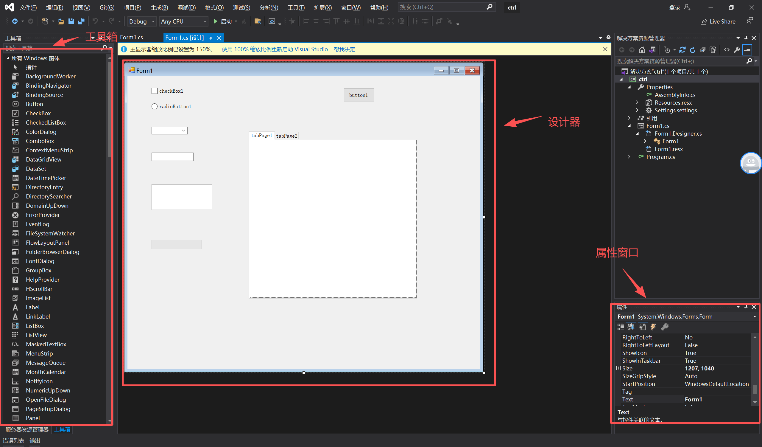Select the Pointer (指针) tool in Toolbox
This screenshot has height=447, width=762.
(x=31, y=67)
